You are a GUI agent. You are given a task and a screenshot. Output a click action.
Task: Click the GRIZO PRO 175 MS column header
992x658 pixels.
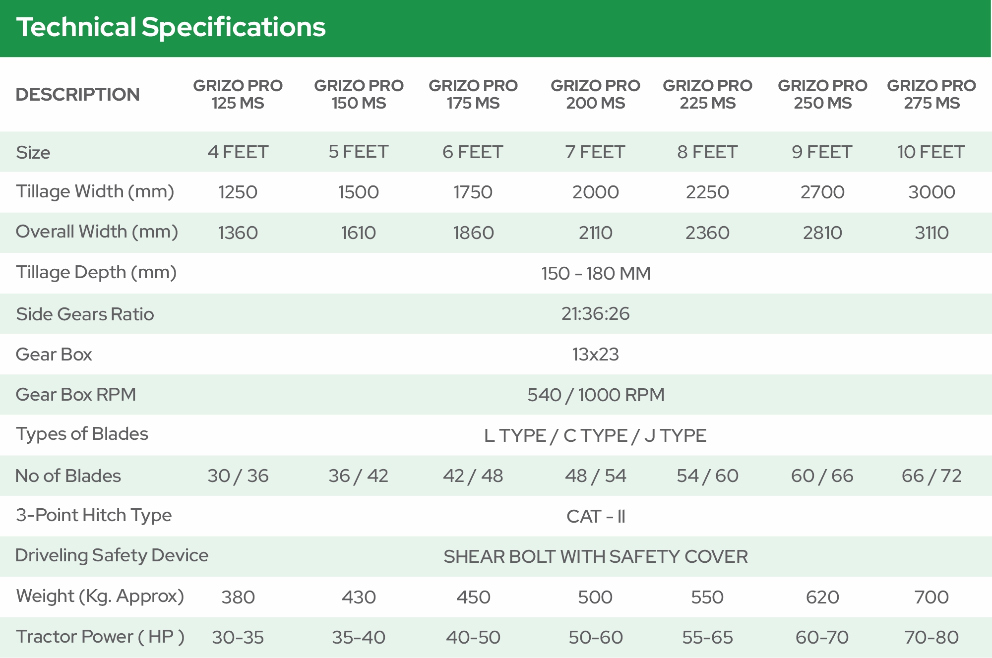click(473, 94)
